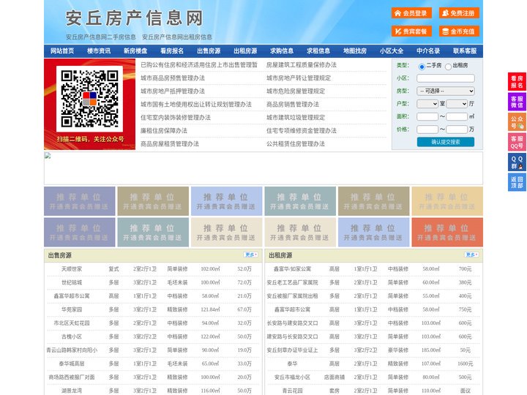Open the 世纪铭城 sale listing
Viewport: 527px width, 395px height.
[x=72, y=282]
